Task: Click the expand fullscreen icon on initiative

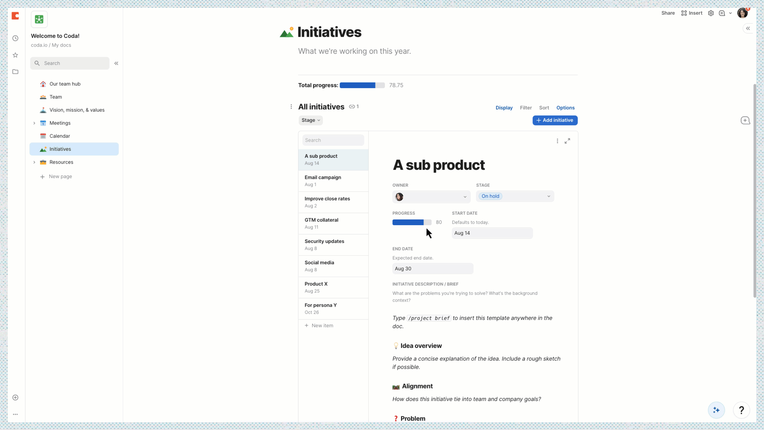Action: (568, 141)
